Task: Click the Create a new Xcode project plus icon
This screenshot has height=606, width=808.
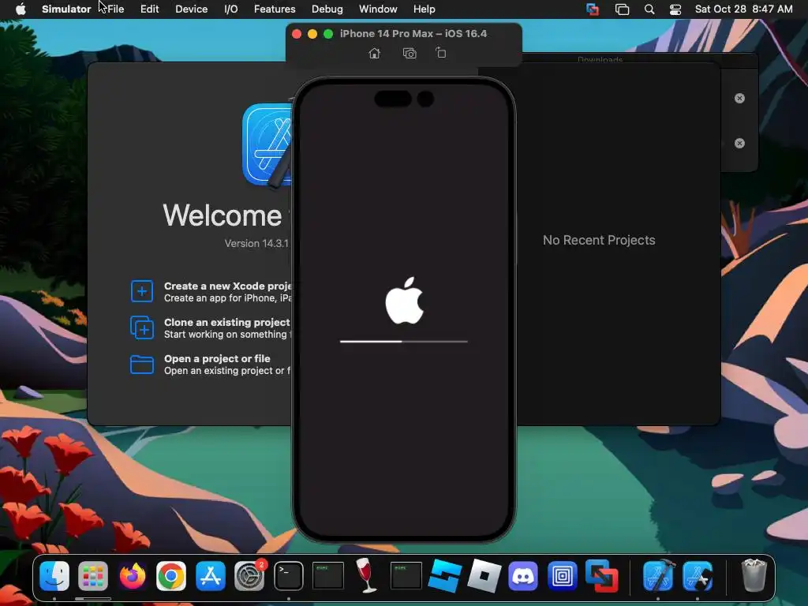Action: click(142, 291)
